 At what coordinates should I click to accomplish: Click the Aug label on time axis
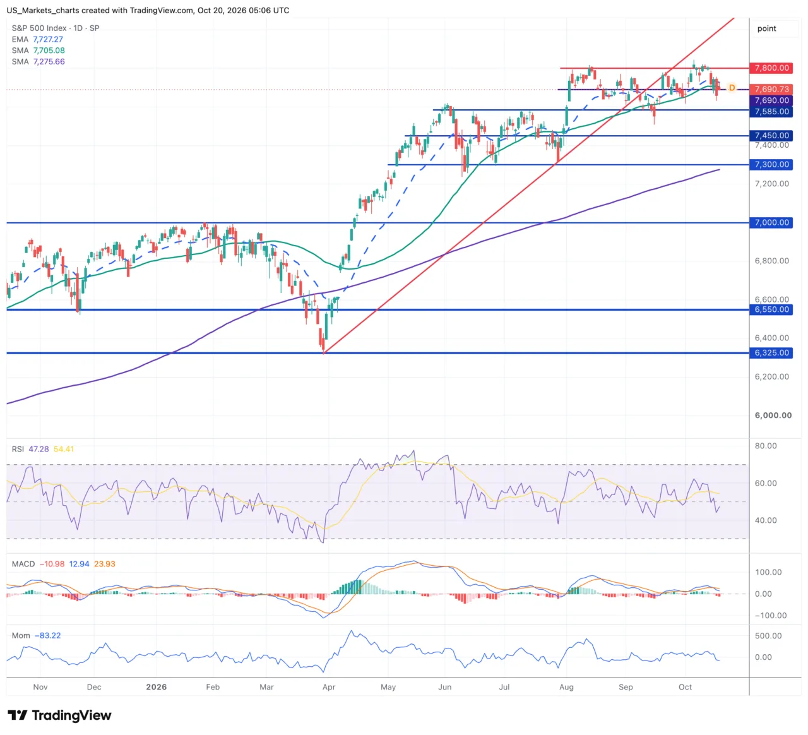pos(566,687)
